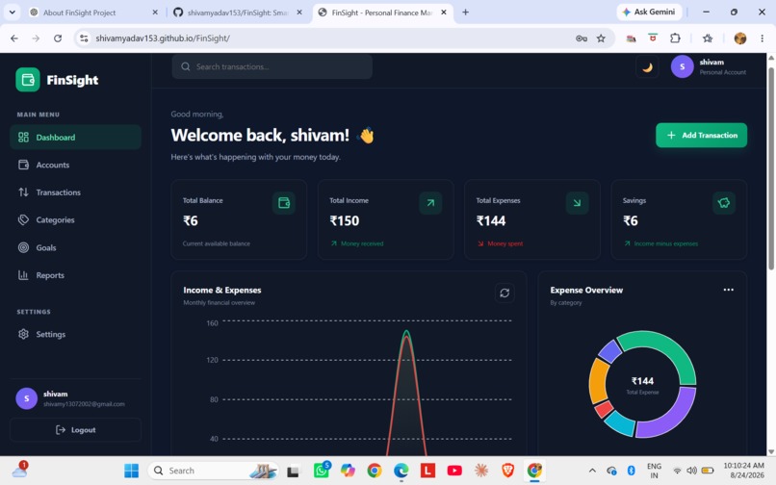Click the Total Income up-arrow icon
Viewport: 776px width, 485px height.
point(430,203)
